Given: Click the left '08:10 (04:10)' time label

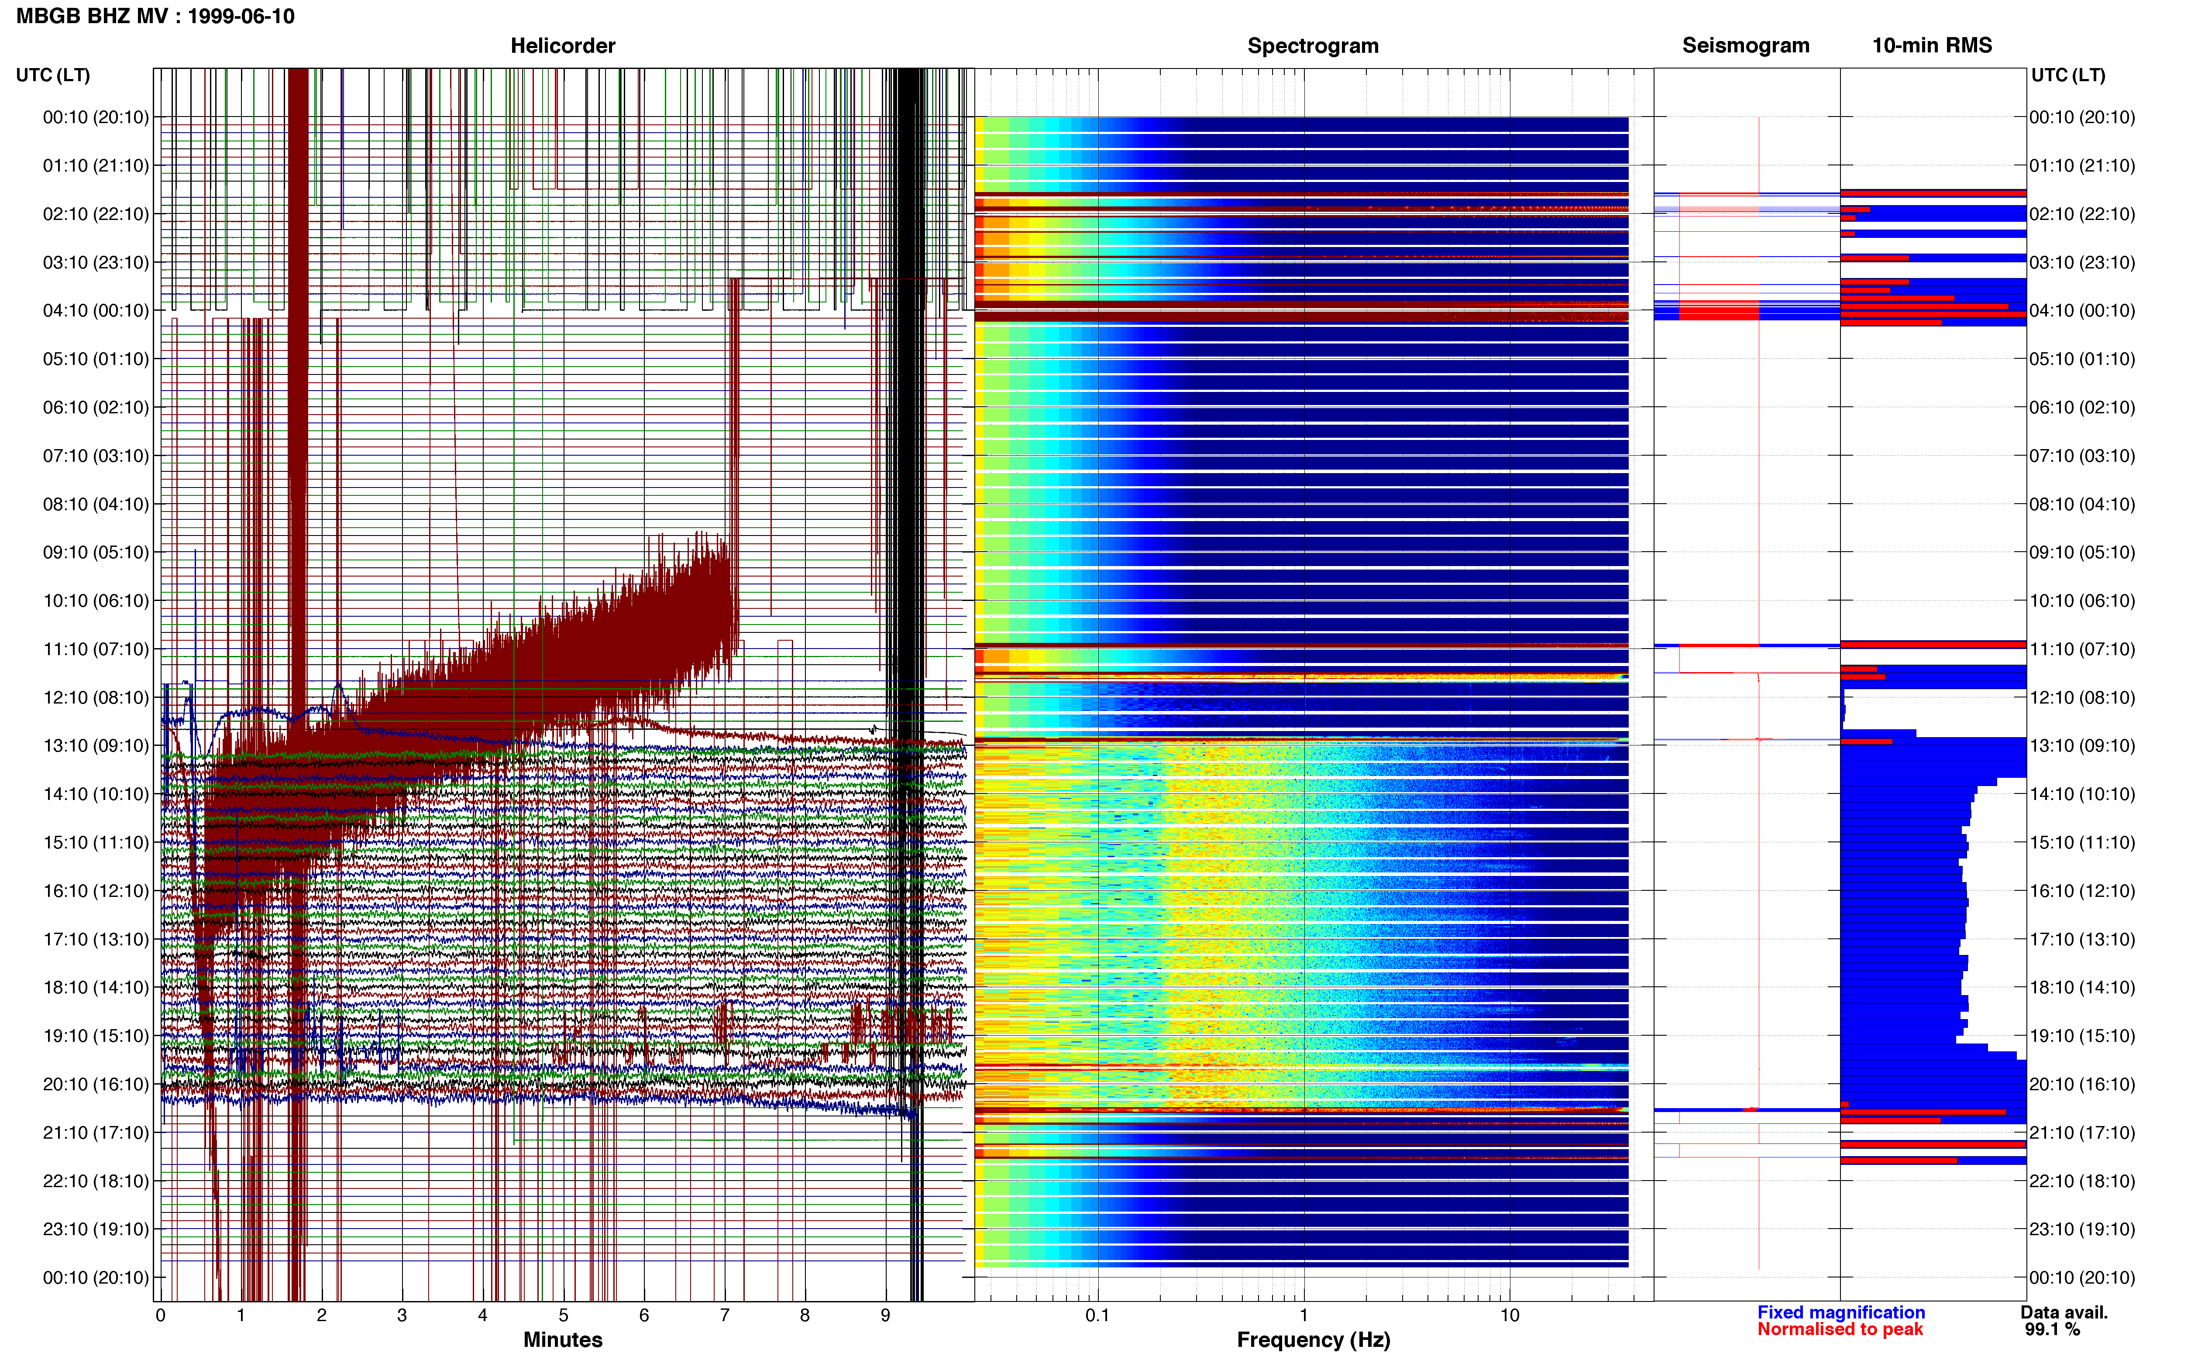Looking at the screenshot, I should pyautogui.click(x=96, y=504).
